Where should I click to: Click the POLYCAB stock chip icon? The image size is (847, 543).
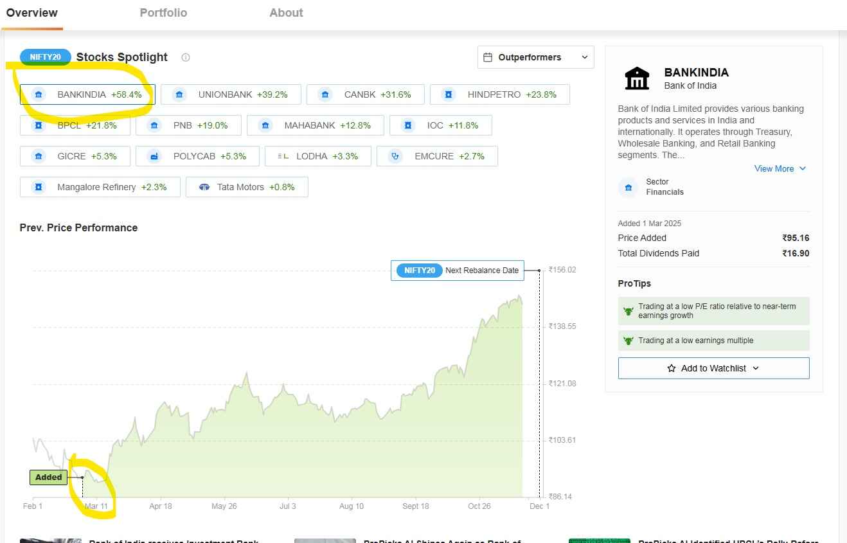coord(154,156)
